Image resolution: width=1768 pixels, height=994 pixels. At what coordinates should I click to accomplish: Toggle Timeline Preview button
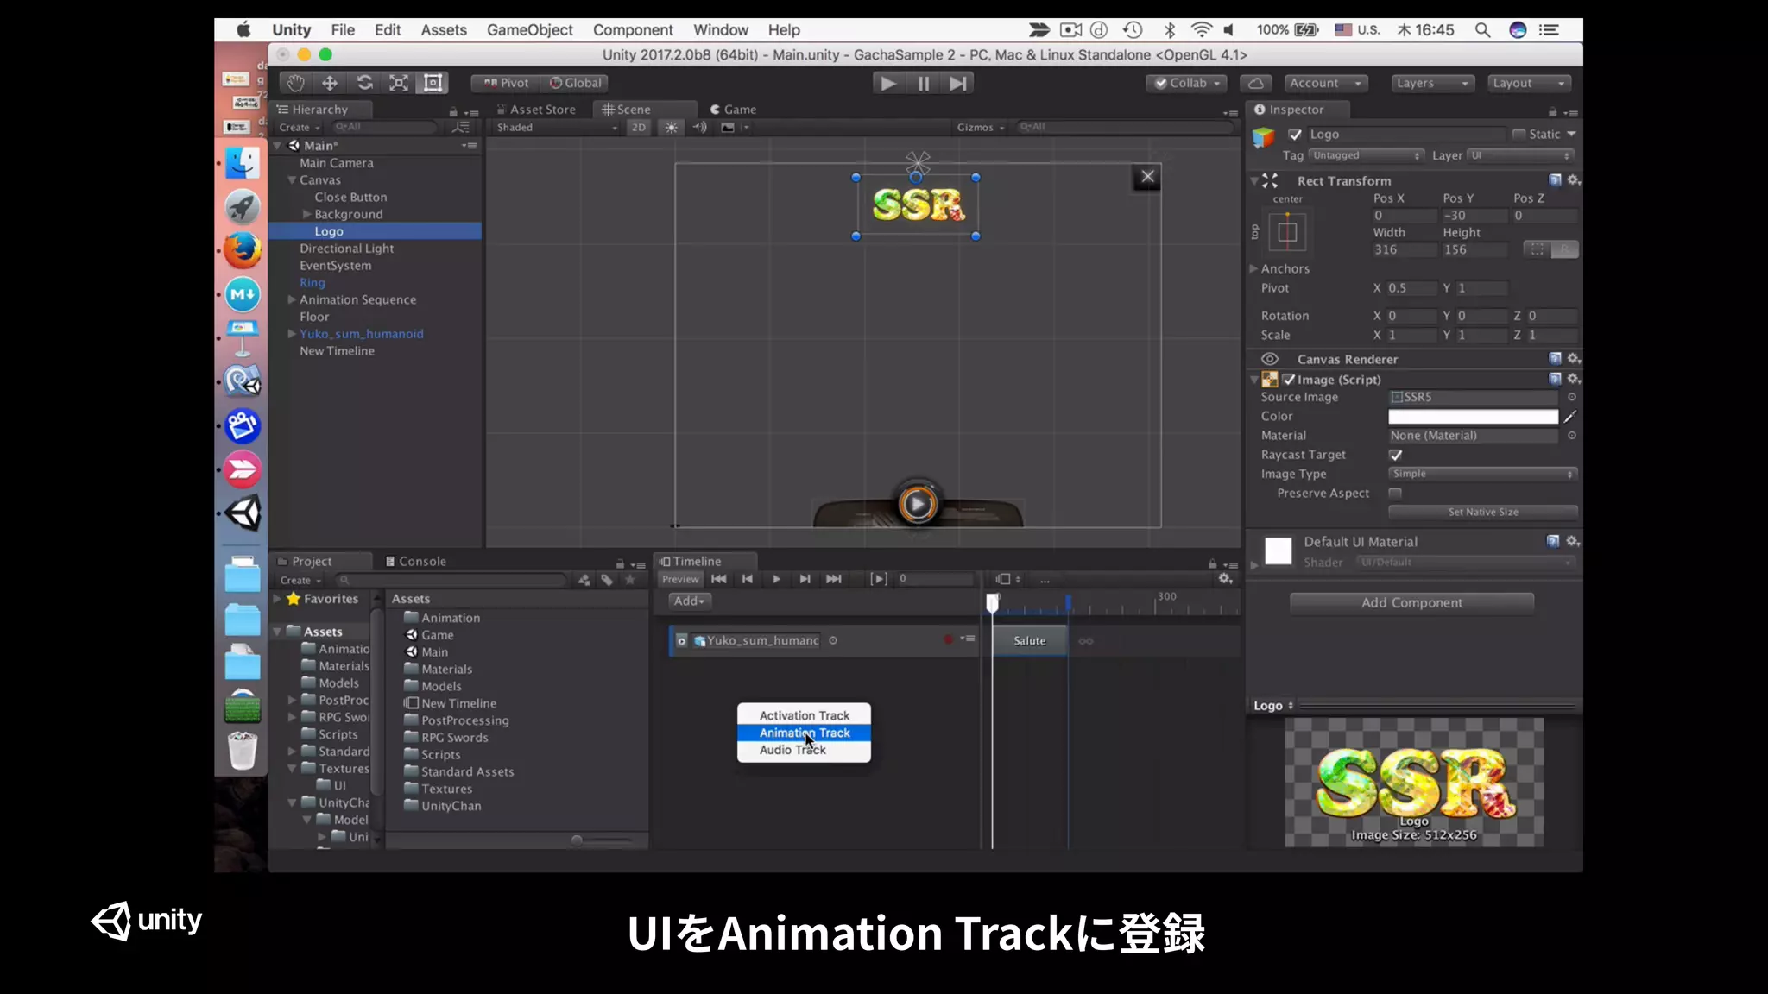(x=680, y=579)
